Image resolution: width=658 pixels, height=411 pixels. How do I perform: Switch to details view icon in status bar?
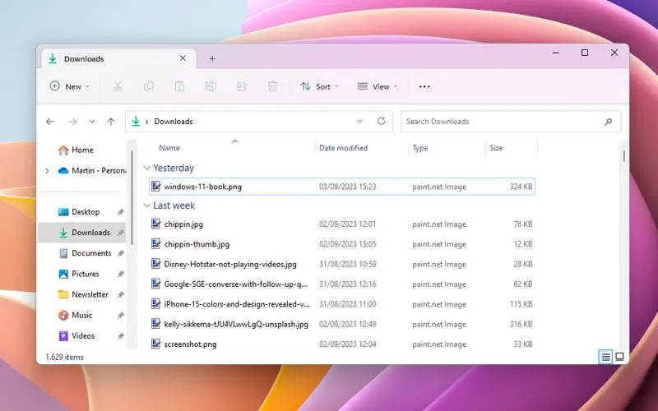pyautogui.click(x=605, y=357)
